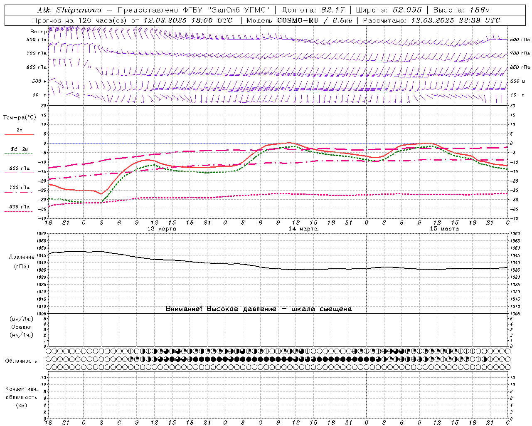532x426 pixels.
Task: Click the Рассчитано: 12.03.2025 22:39 UTC timestamp
Action: 431,20
